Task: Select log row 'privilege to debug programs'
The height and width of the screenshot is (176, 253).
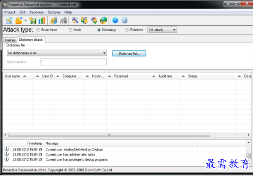Action: (125, 159)
